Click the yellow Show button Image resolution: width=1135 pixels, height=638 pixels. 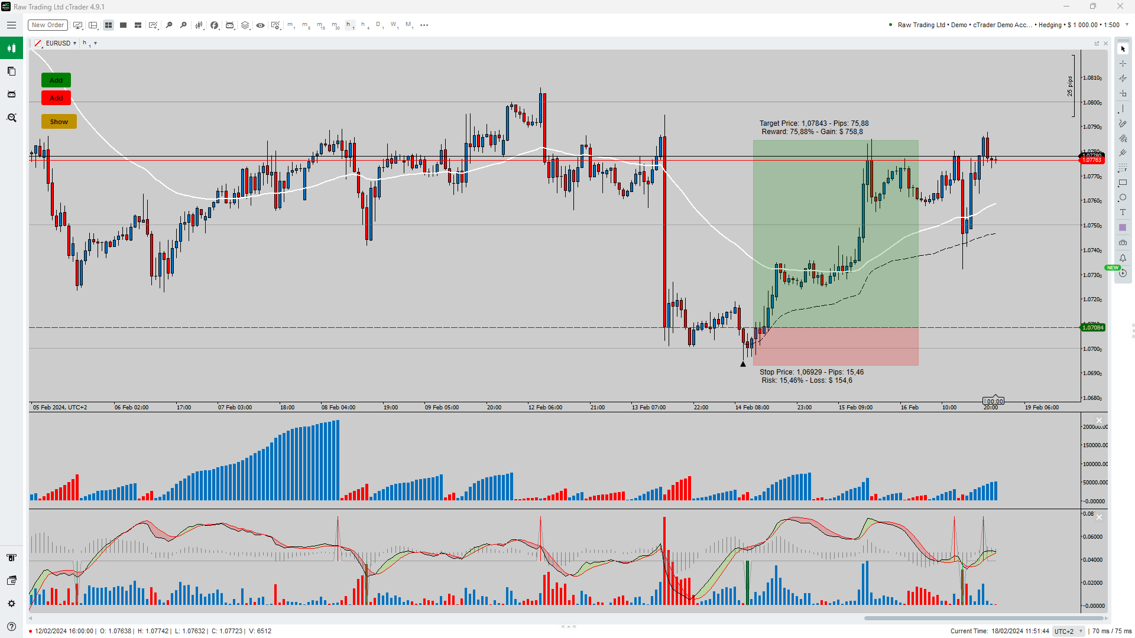point(59,122)
